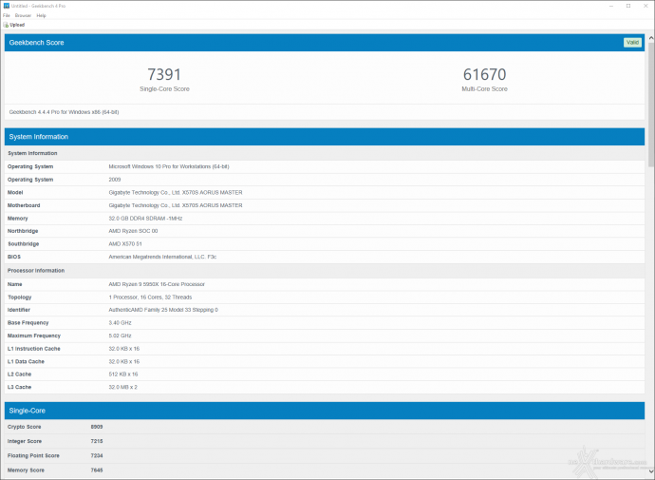
Task: Click the 3.40 GHz base frequency value
Action: click(120, 323)
